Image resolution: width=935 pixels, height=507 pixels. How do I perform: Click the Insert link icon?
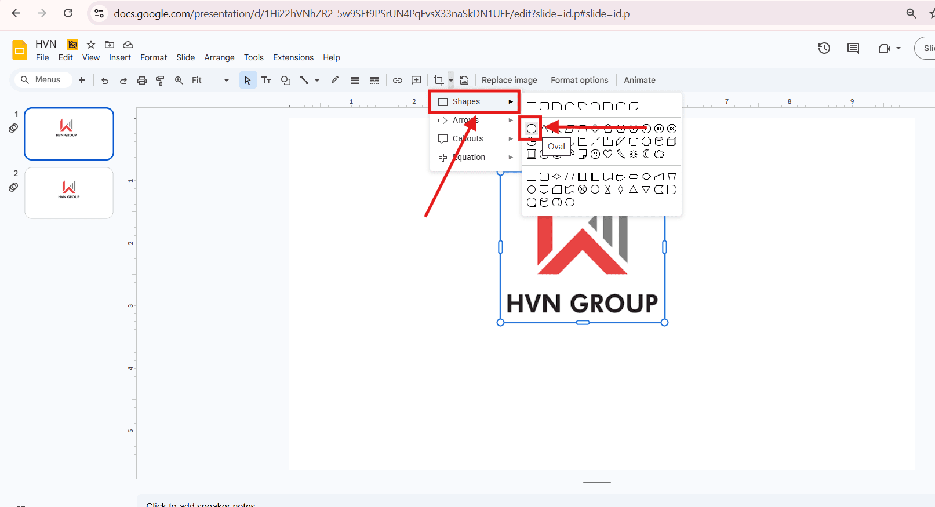pos(398,81)
